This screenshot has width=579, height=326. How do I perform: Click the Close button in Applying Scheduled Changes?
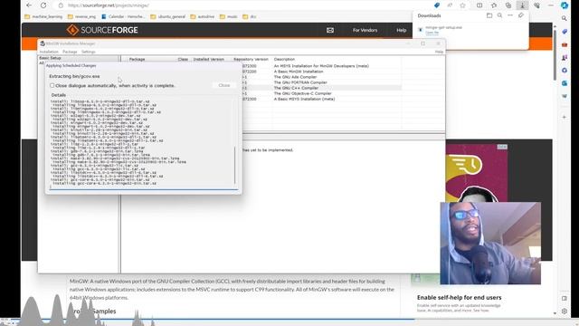[224, 85]
